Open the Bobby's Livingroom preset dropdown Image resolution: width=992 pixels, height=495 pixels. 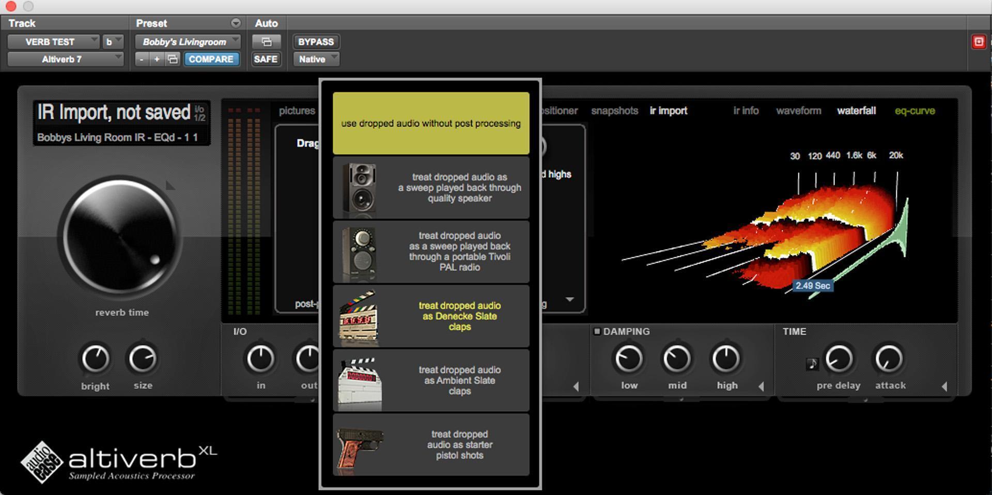pos(187,42)
